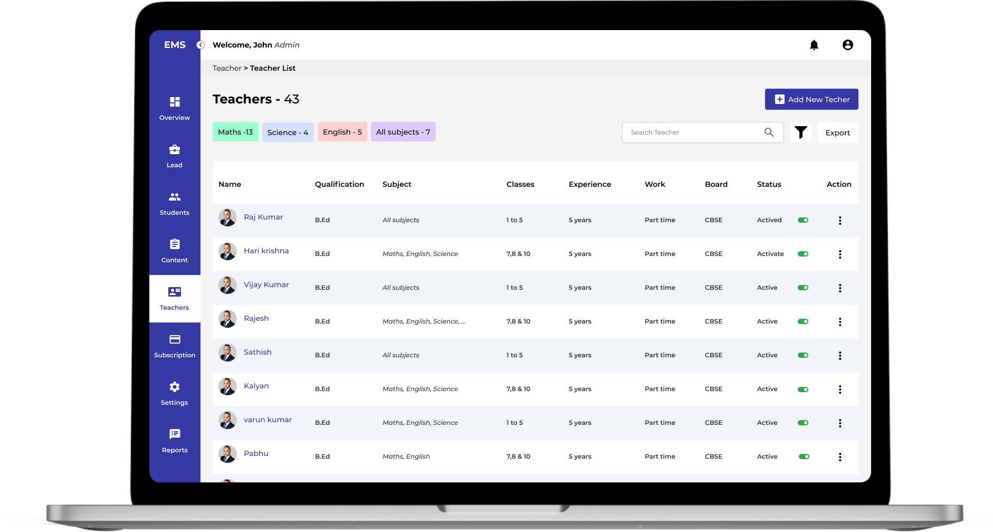This screenshot has height=532, width=993.
Task: Open action menu for Raj Kumar
Action: (x=840, y=221)
